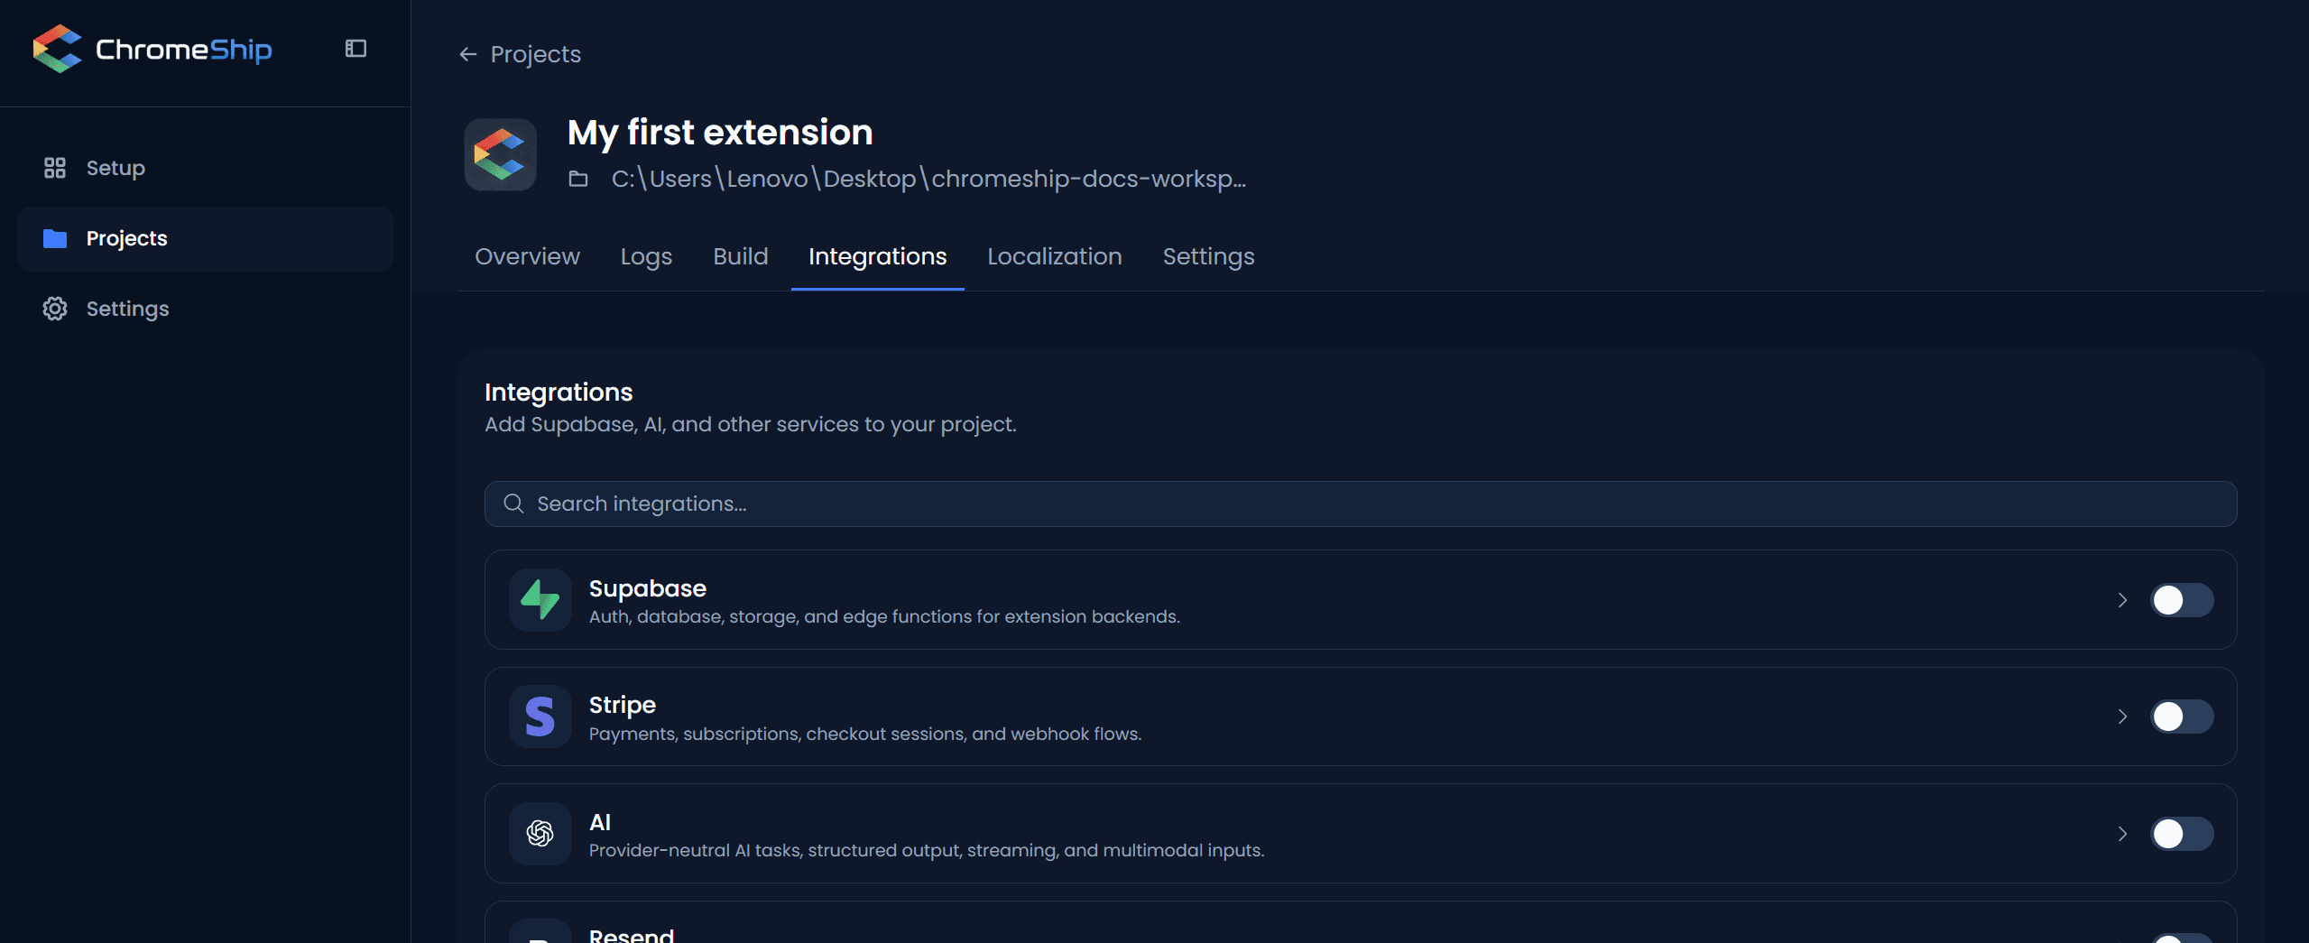Turn on the Stripe integration switch
2309x943 pixels.
coord(2181,716)
